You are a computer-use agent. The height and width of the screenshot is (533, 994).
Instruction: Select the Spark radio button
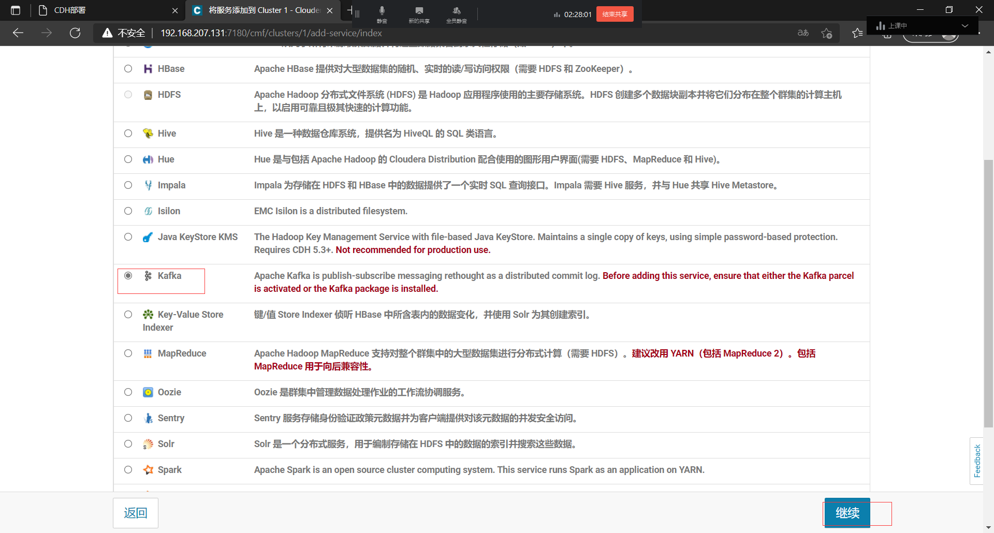[128, 470]
